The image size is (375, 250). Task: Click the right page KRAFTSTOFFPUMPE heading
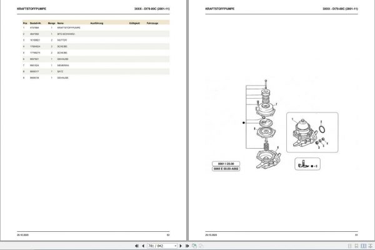coord(220,9)
